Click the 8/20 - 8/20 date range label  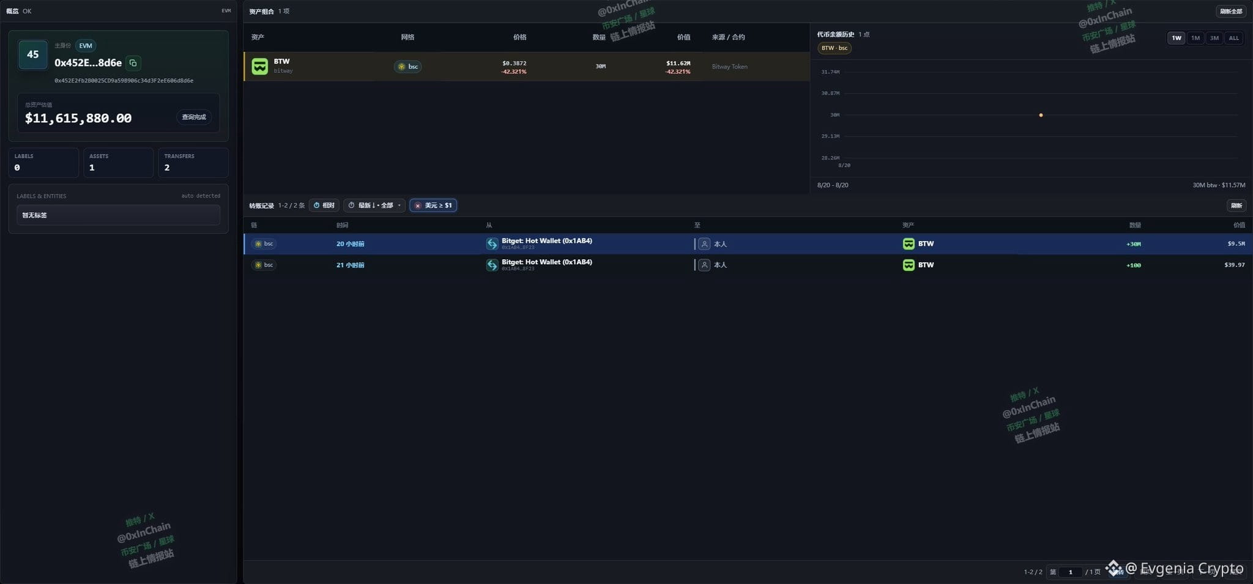(x=833, y=185)
